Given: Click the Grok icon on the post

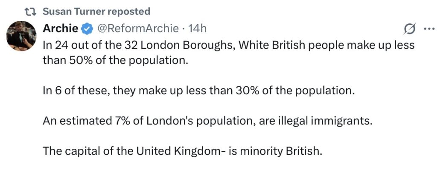Looking at the screenshot, I should click(409, 29).
